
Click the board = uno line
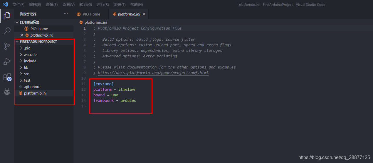(106, 95)
